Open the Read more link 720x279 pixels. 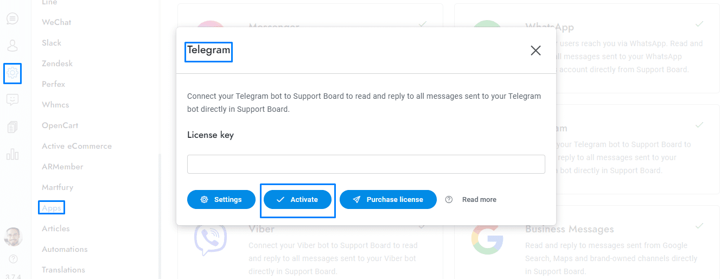(x=479, y=200)
